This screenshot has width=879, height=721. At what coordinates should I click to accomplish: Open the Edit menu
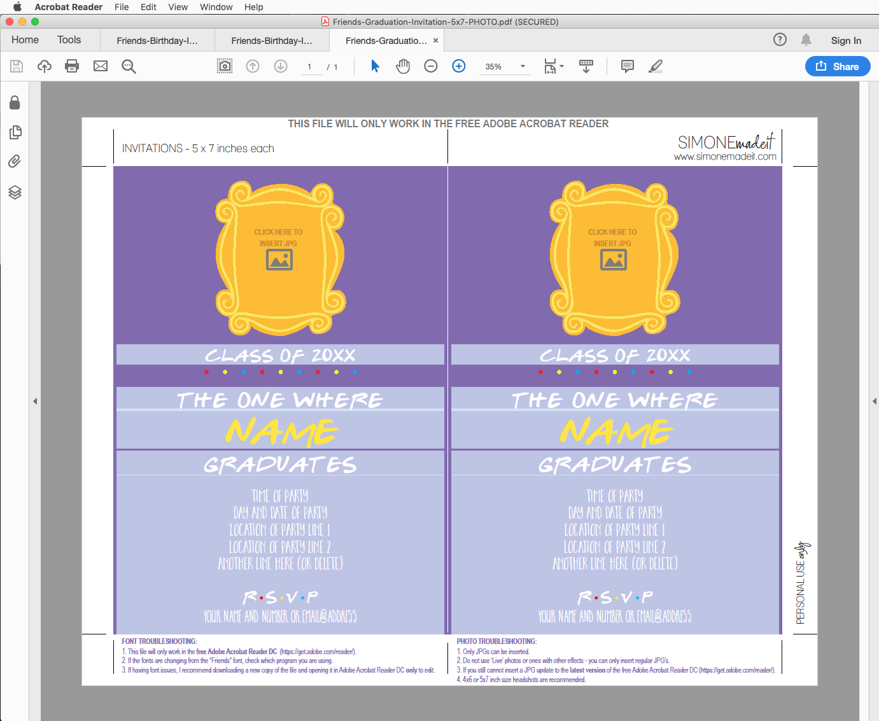[148, 7]
